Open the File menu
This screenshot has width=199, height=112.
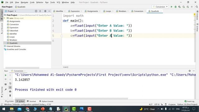click(7, 2)
